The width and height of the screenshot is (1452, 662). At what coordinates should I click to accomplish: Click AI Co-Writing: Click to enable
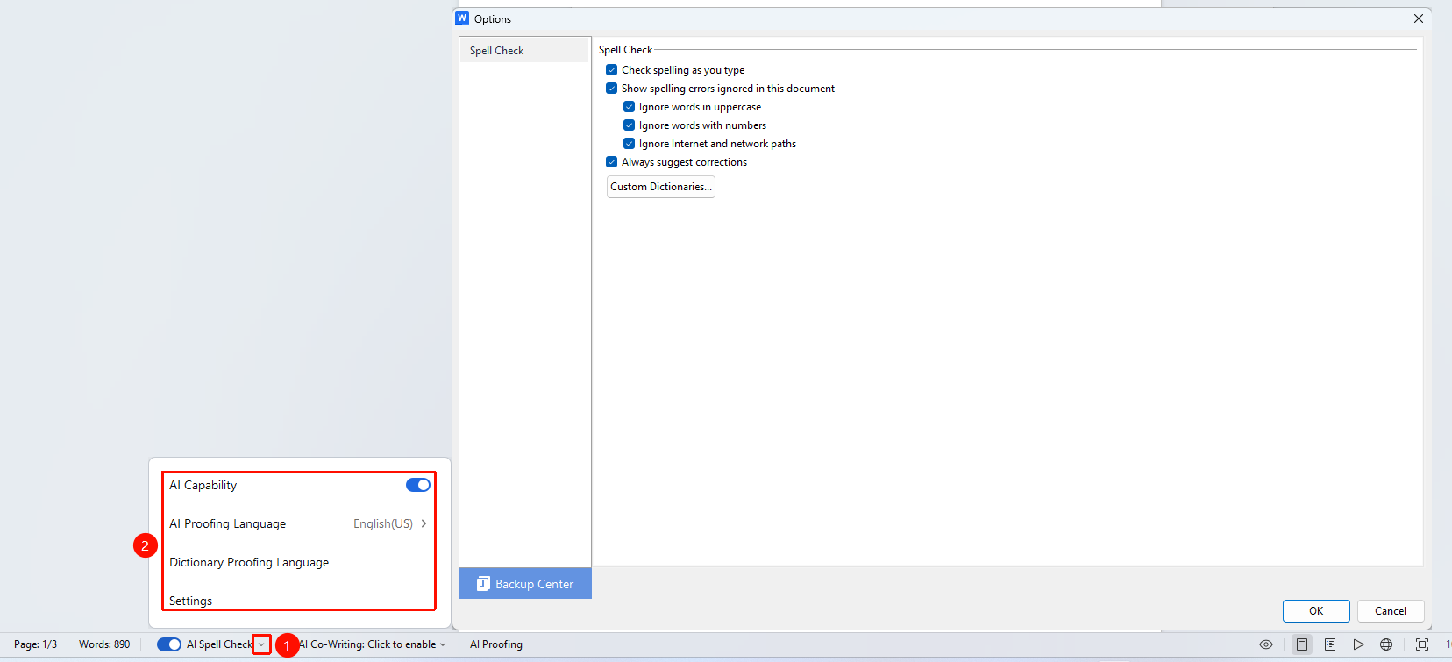point(367,644)
